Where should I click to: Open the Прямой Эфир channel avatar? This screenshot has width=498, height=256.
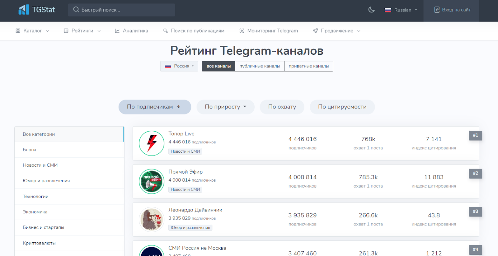coord(152,181)
